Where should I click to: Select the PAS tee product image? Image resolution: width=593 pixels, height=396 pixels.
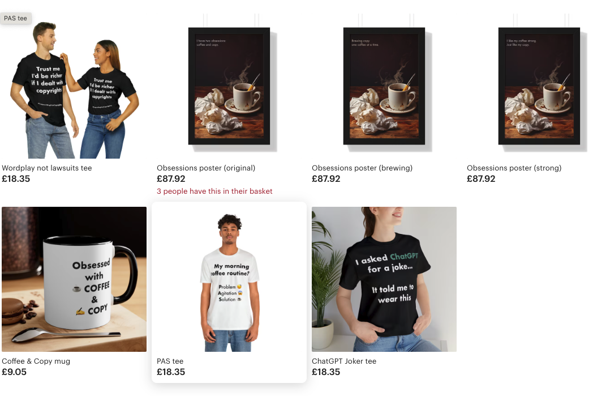(x=229, y=279)
